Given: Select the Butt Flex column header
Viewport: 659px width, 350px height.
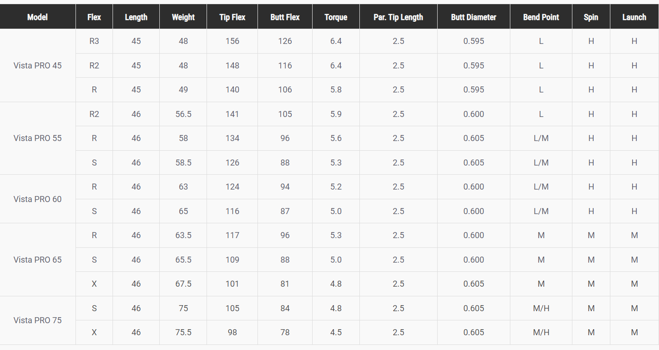Looking at the screenshot, I should 285,17.
